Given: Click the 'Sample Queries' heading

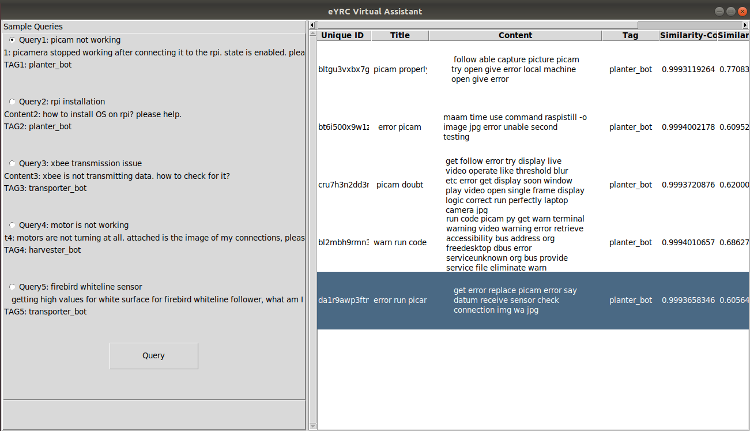Looking at the screenshot, I should pyautogui.click(x=33, y=27).
